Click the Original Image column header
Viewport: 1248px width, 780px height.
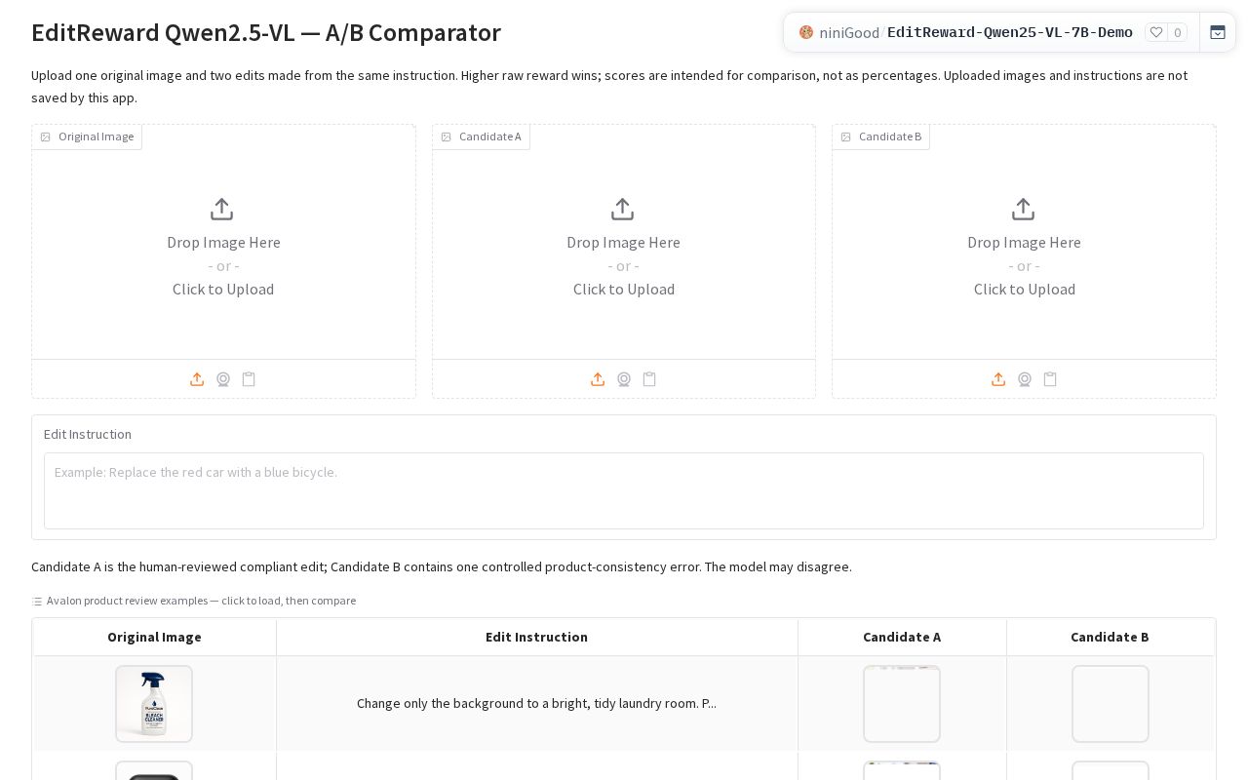(x=154, y=637)
